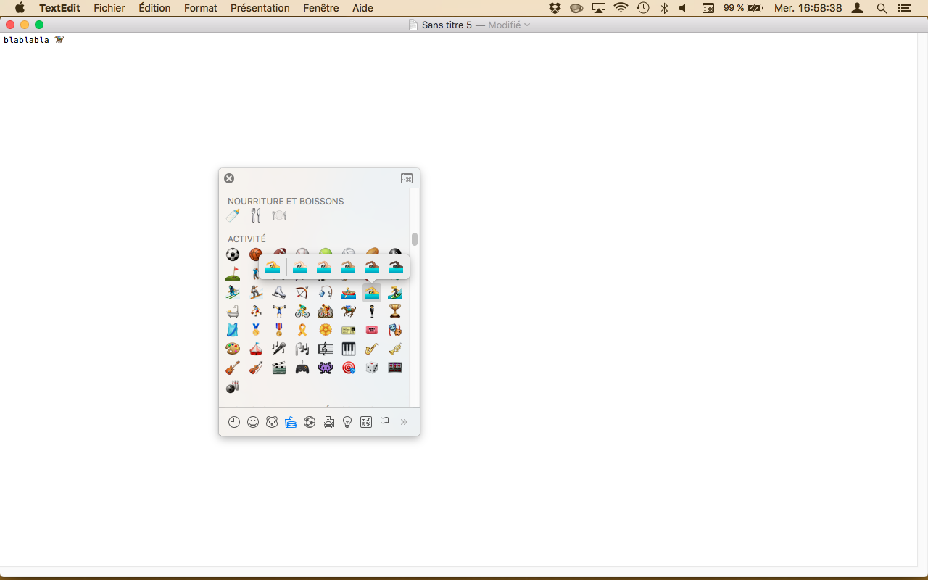Insert the slot machine emoji

point(395,368)
